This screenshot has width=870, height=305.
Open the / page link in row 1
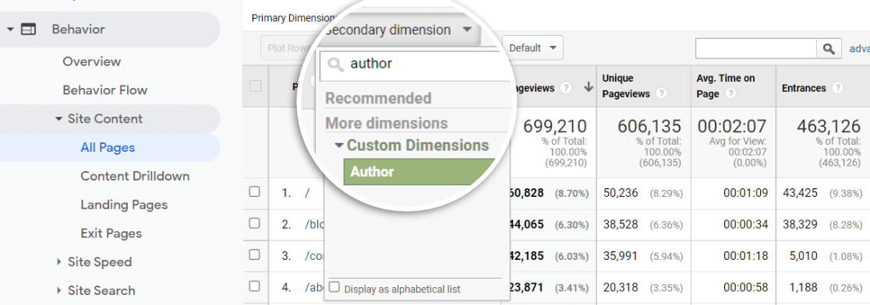[x=307, y=193]
